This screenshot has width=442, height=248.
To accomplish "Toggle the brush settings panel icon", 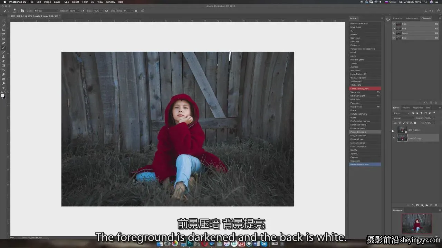I will (x=22, y=11).
